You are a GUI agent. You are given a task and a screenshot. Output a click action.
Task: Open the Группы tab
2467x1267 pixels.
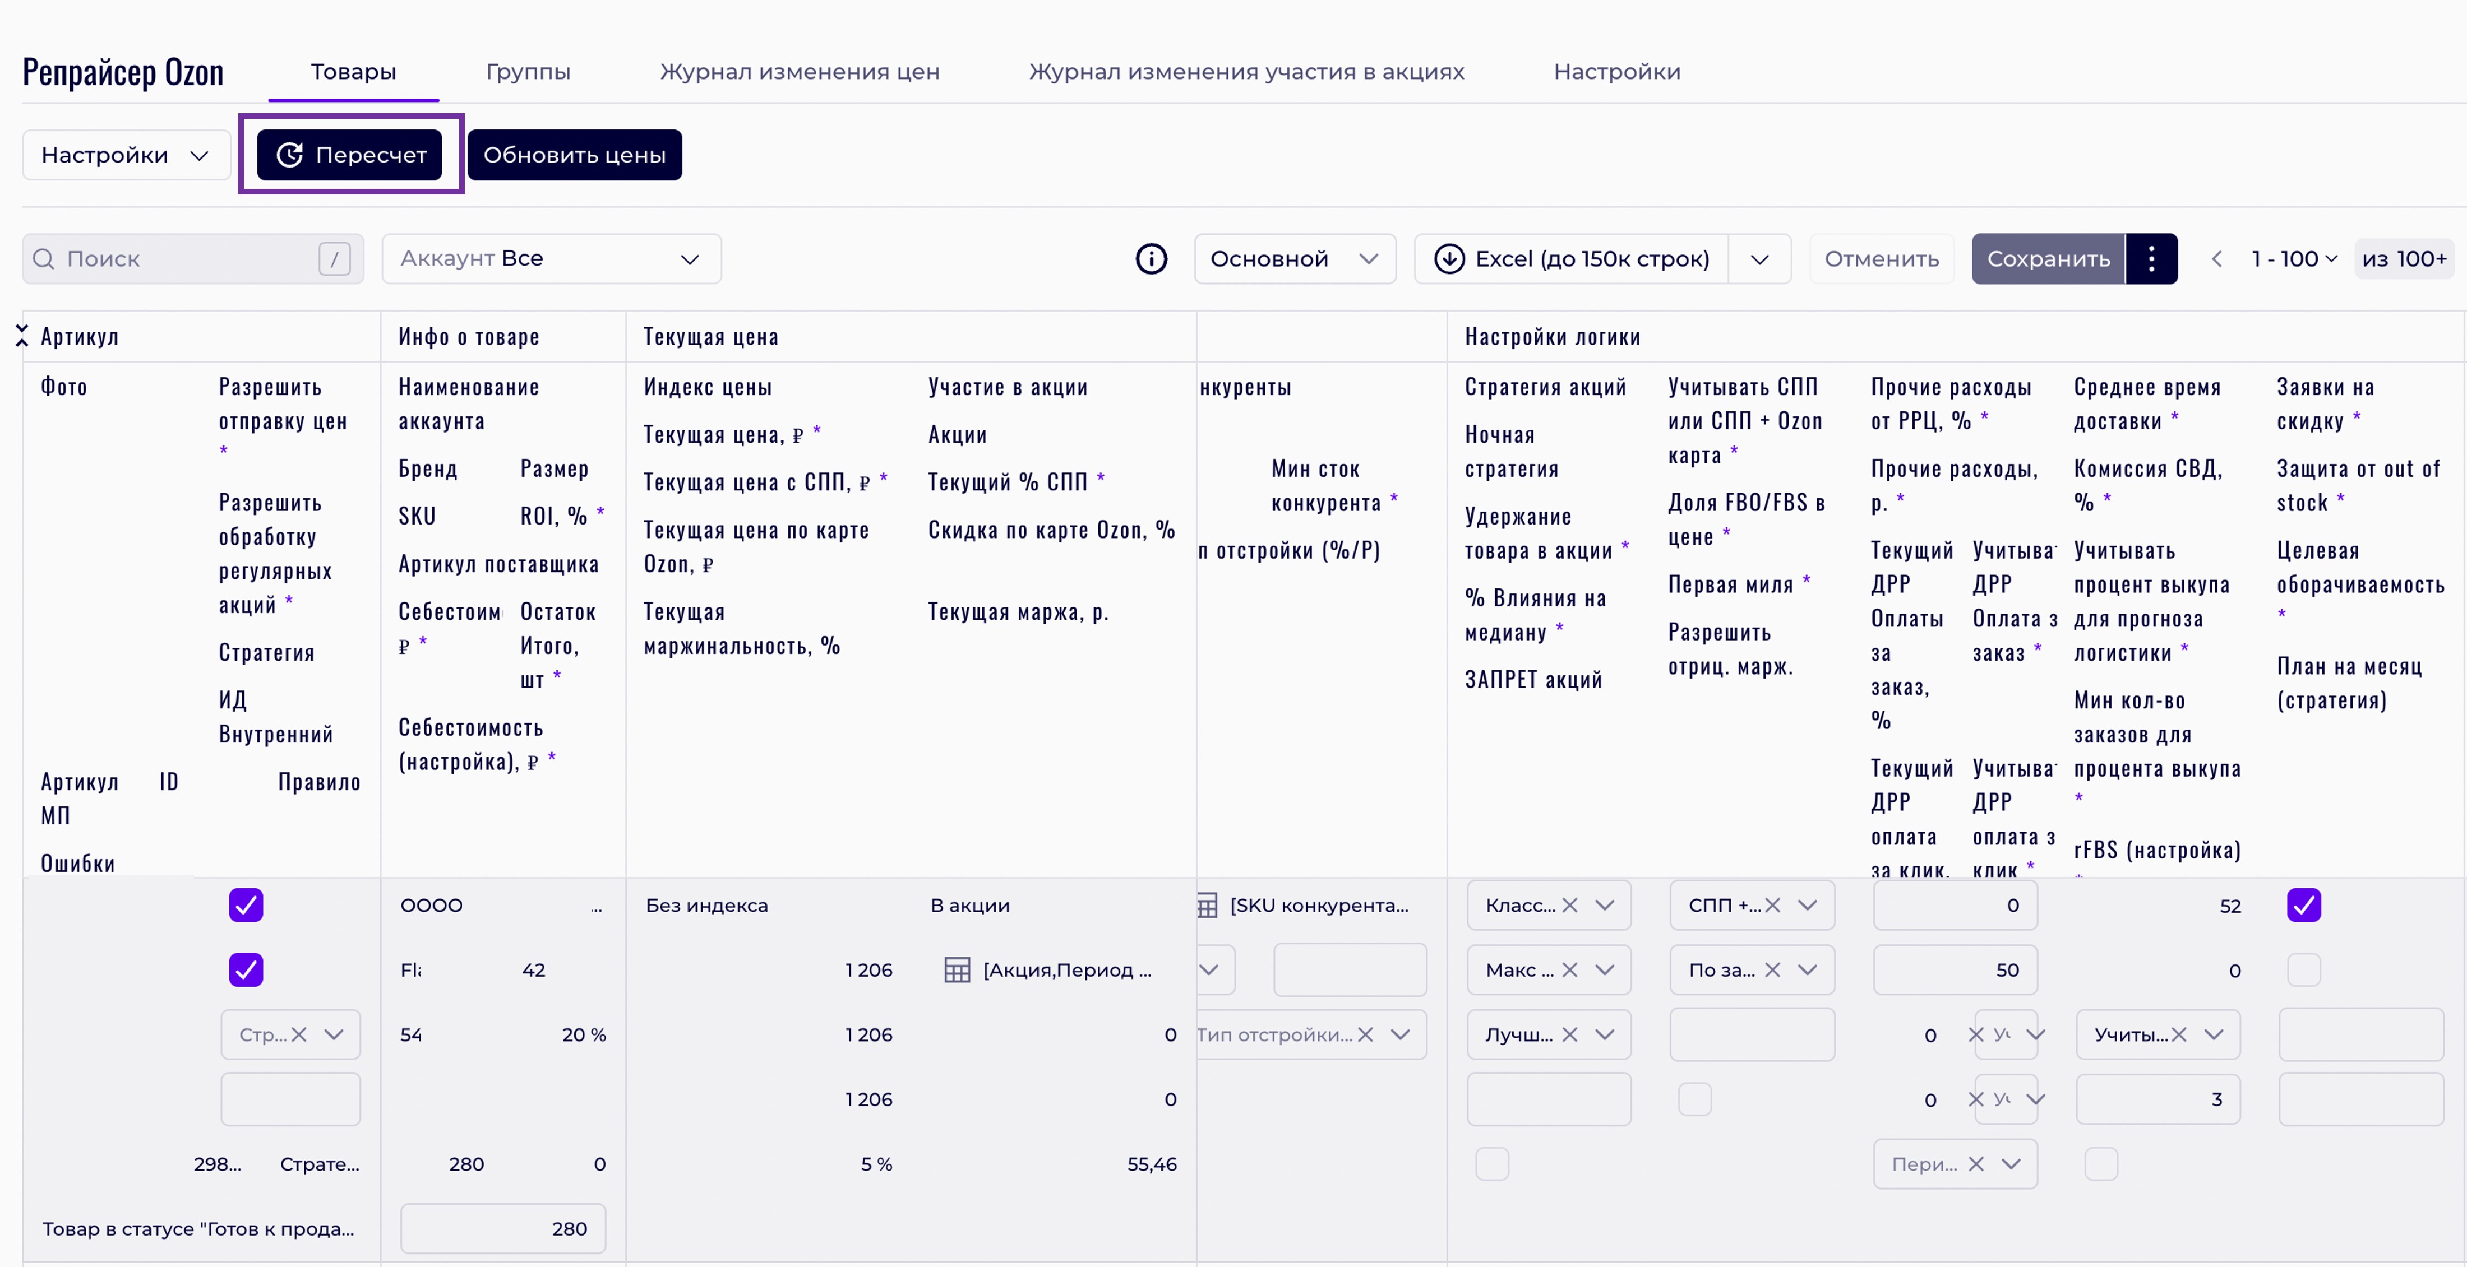528,72
